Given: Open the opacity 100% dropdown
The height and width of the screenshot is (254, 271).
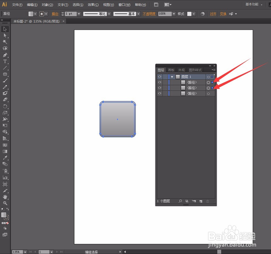Looking at the screenshot, I should pyautogui.click(x=174, y=14).
